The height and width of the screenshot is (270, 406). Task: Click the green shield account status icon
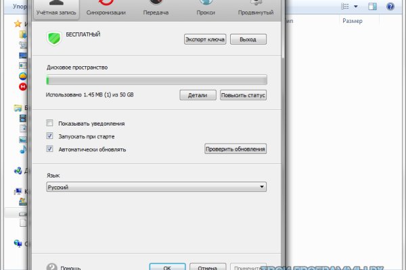point(53,38)
